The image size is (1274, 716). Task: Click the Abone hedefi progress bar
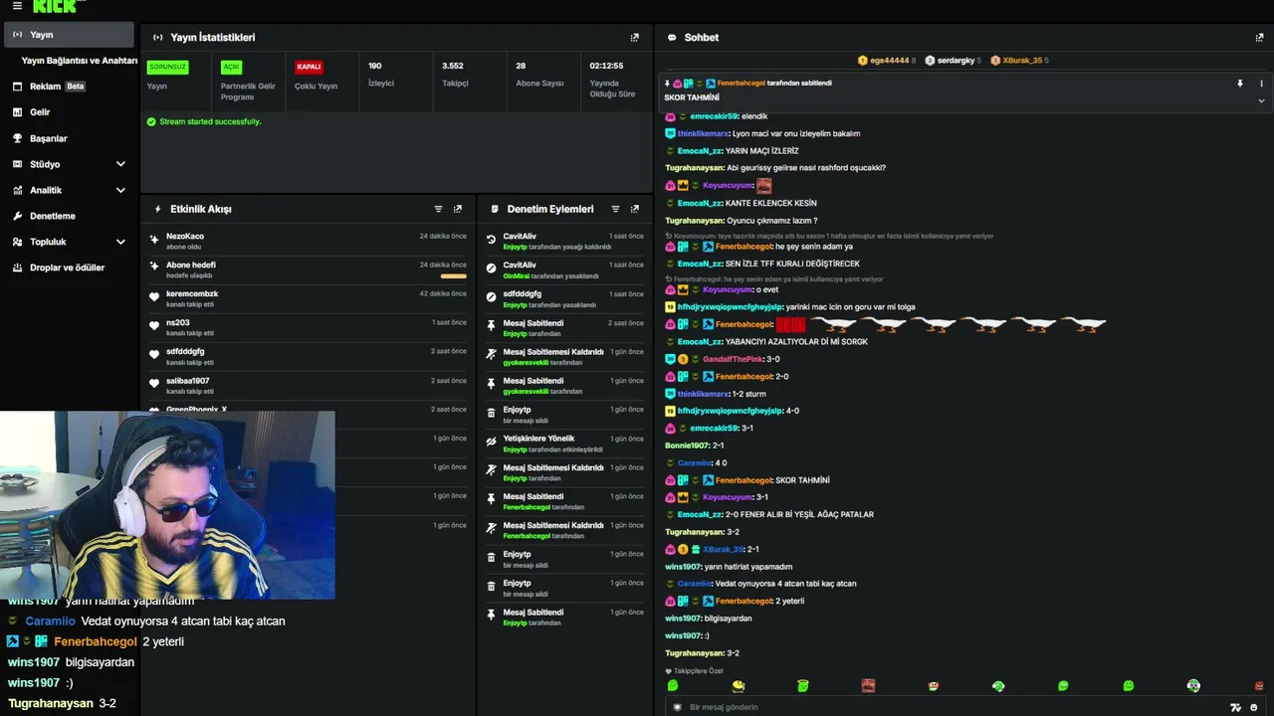point(453,275)
